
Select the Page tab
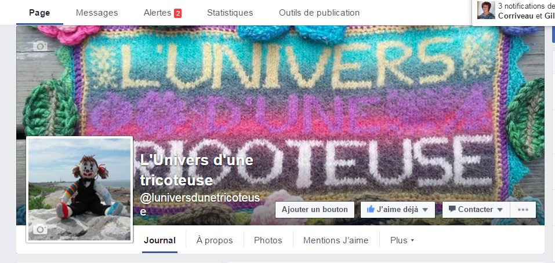point(39,13)
